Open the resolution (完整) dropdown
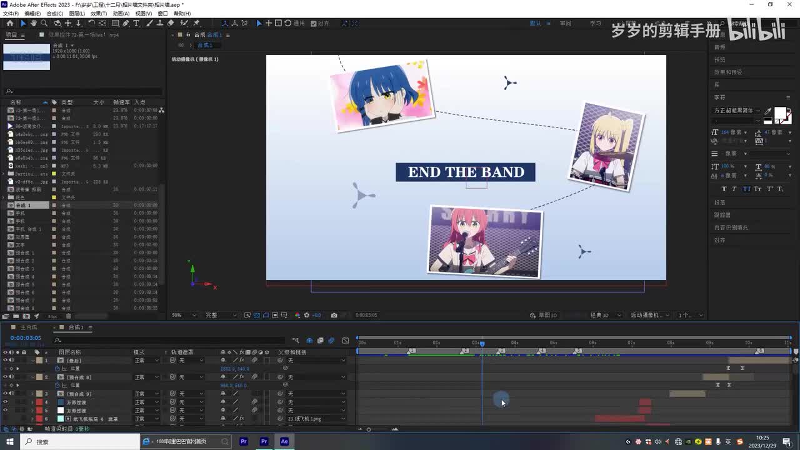 [221, 316]
